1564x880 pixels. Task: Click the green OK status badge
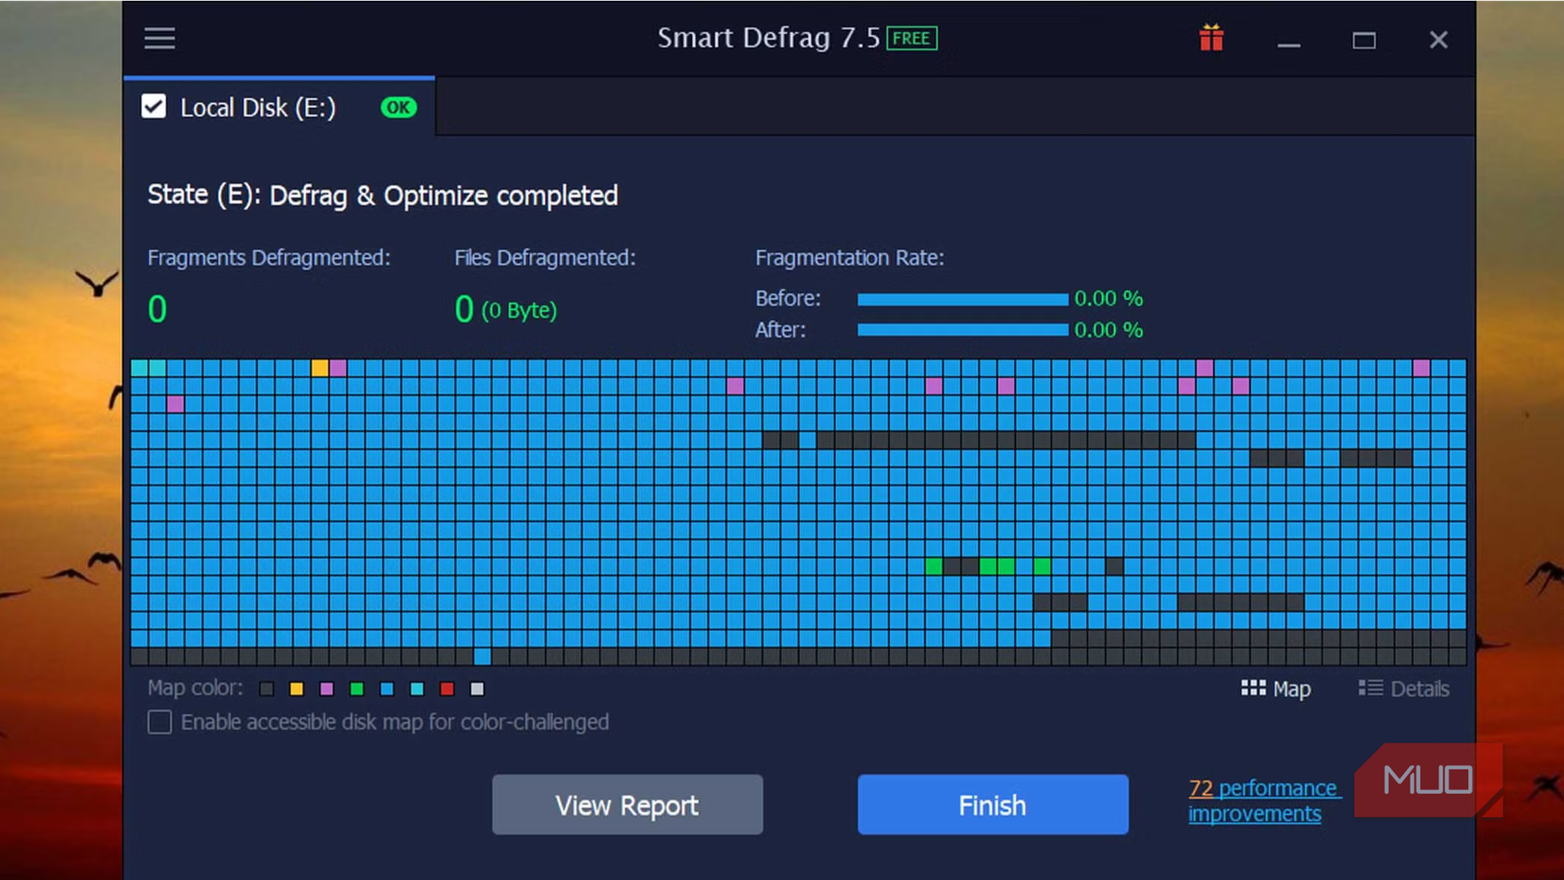398,107
